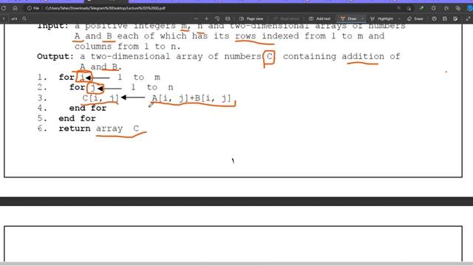The height and width of the screenshot is (266, 473).
Task: Click "columns from 1 to n." text
Action: click(127, 46)
